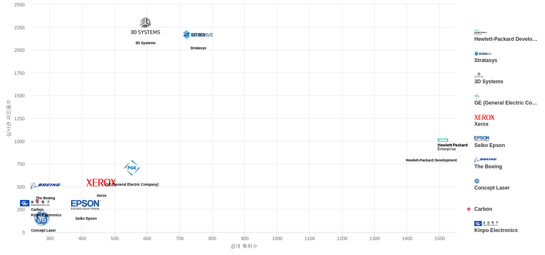Click the Hewlett-Packard Development data label
The image size is (545, 255).
(431, 160)
